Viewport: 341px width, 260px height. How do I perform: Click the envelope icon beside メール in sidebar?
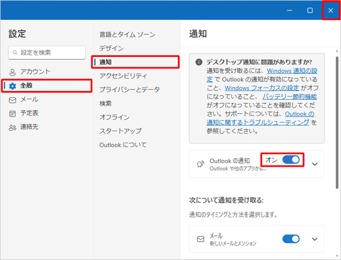tap(13, 100)
